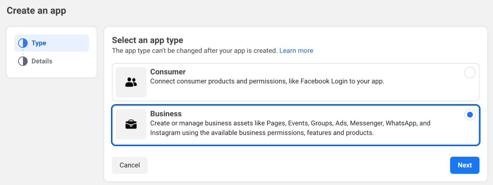Viewport: 493px width, 185px height.
Task: Click the Business briefcase icon
Action: coord(131,124)
